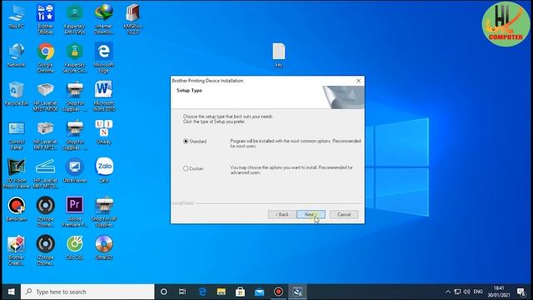Select the key file on desktop
Viewport: 533px width, 300px height.
[279, 56]
